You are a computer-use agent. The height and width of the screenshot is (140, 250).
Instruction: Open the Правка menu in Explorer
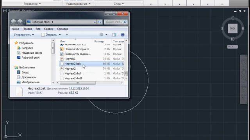pos(27,29)
